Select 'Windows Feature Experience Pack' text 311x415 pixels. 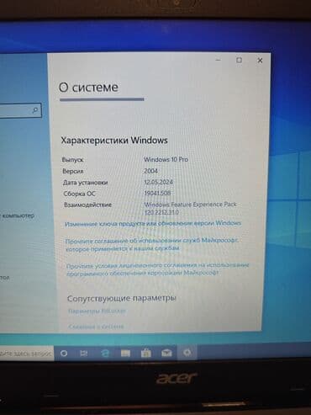pos(191,205)
